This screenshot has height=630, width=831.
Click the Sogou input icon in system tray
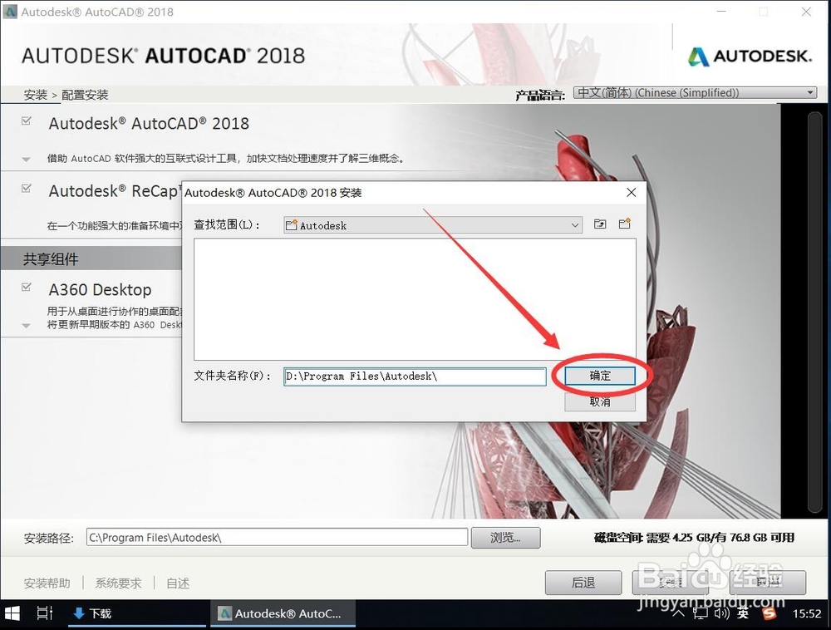[x=767, y=613]
